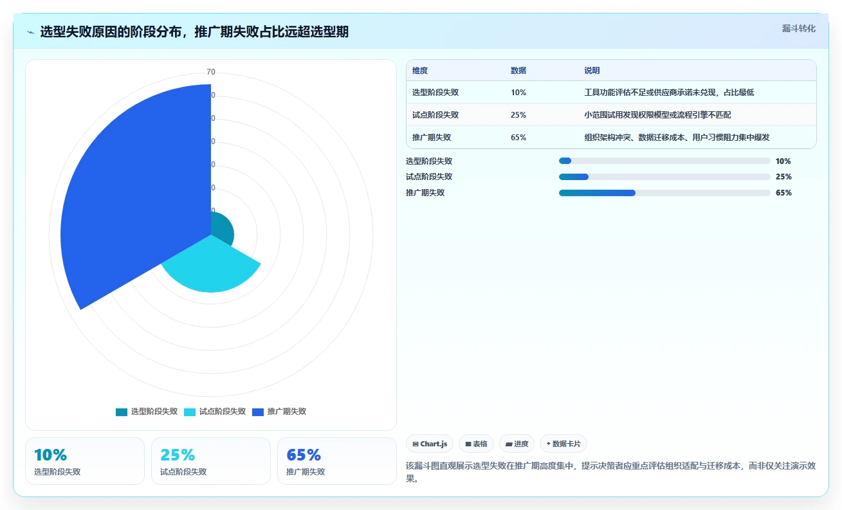This screenshot has width=842, height=510.
Task: Select the 表格 tag chip
Action: pos(476,444)
